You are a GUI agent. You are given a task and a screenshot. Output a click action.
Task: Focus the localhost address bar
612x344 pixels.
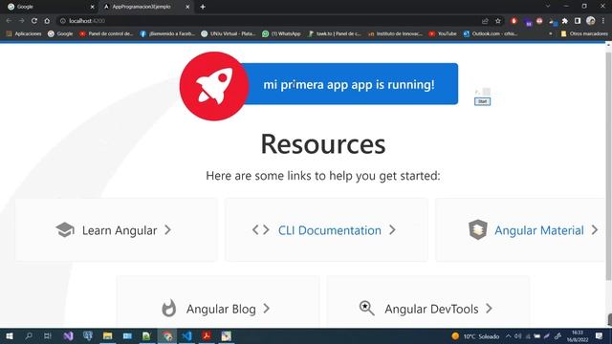[270, 21]
